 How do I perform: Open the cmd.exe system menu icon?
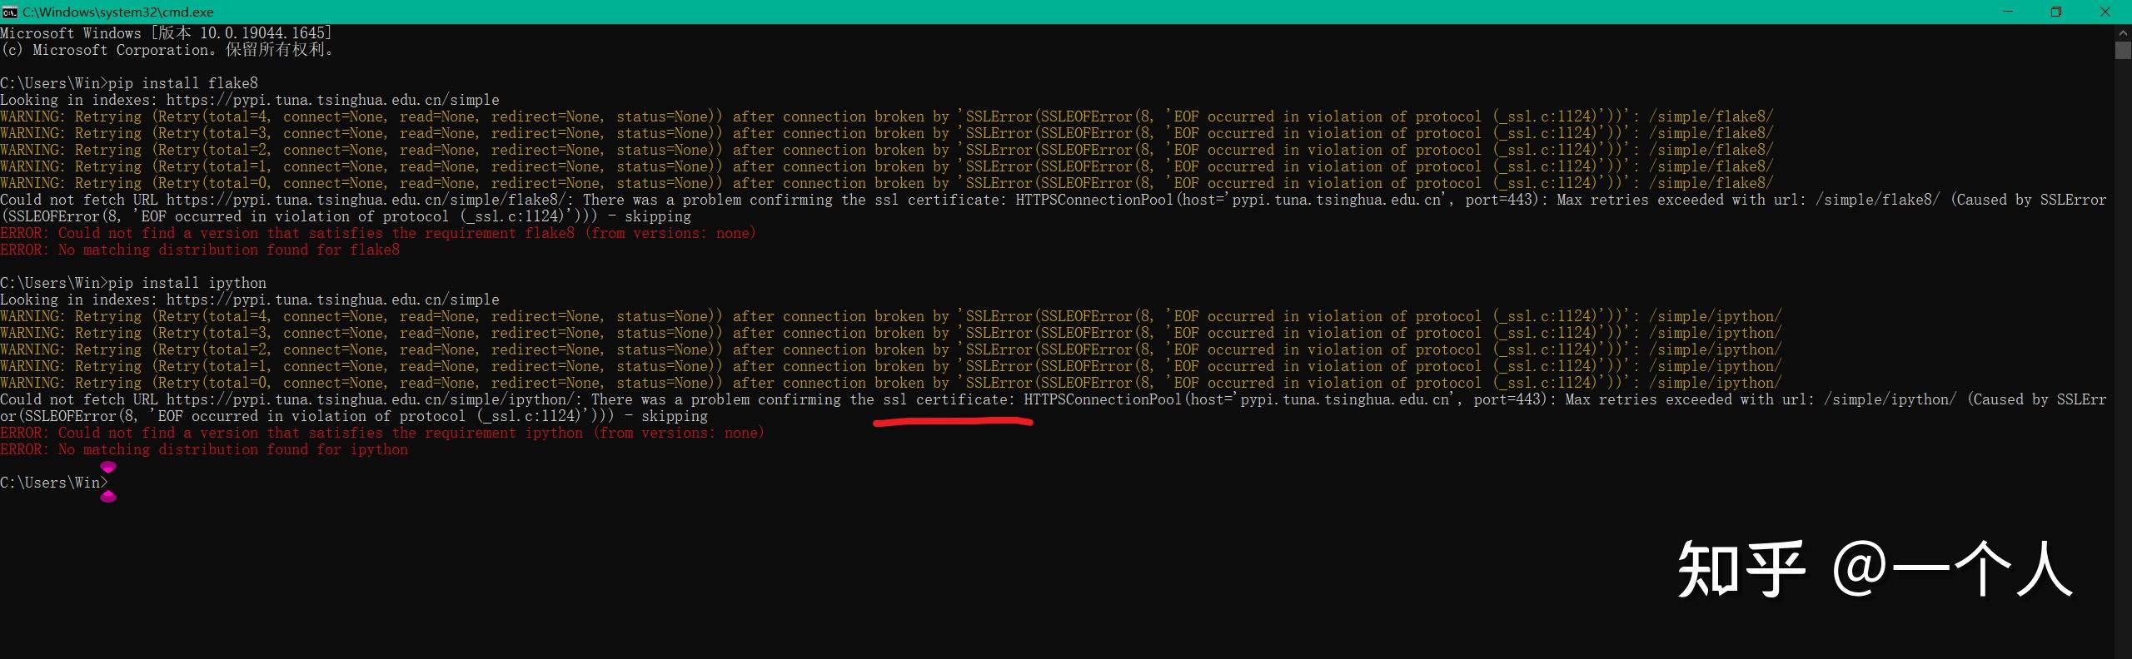pos(10,12)
